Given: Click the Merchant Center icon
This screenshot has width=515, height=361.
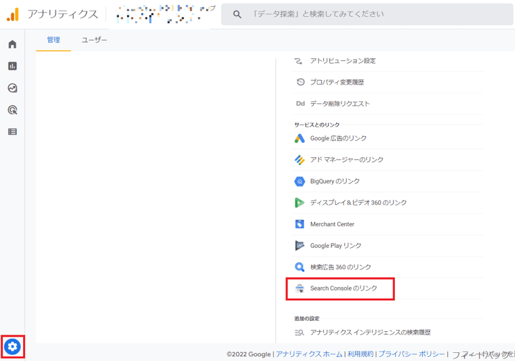Looking at the screenshot, I should pos(300,224).
